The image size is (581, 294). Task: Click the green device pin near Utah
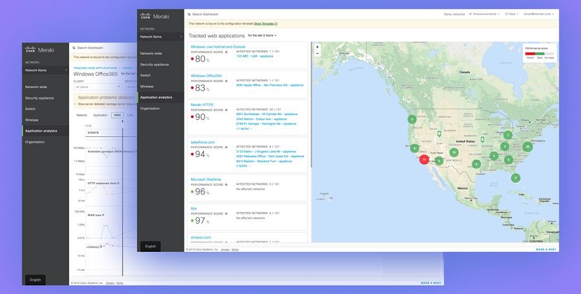click(x=439, y=134)
